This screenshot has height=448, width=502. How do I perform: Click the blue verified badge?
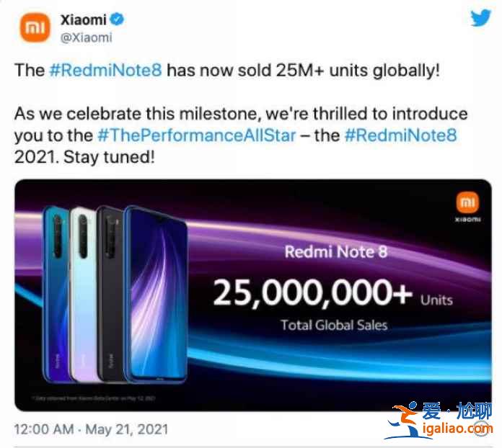point(117,19)
